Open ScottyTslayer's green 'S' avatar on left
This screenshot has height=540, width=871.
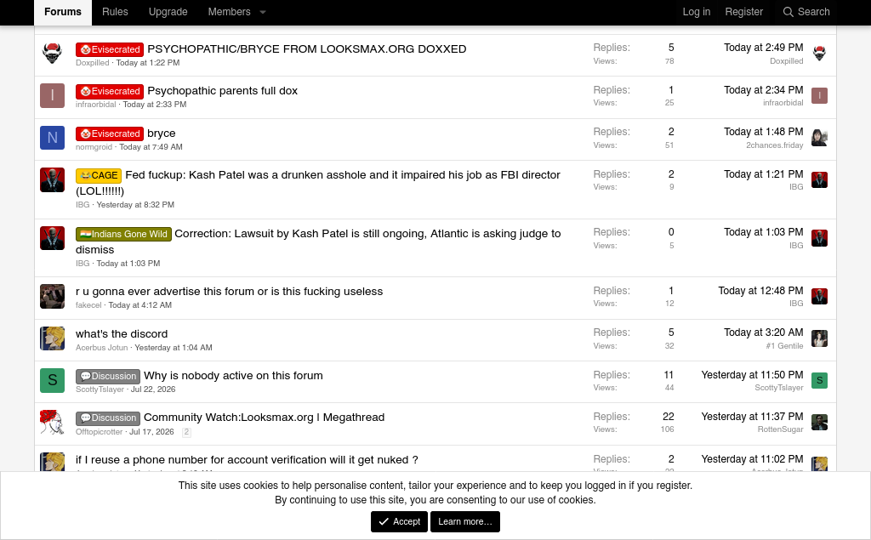pyautogui.click(x=52, y=381)
